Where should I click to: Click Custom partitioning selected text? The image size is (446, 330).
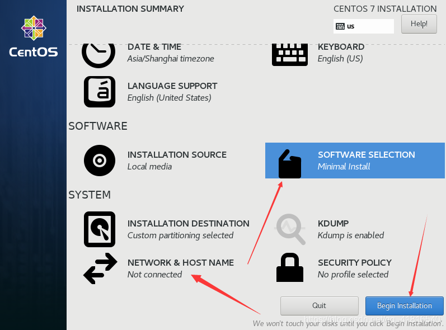click(180, 235)
